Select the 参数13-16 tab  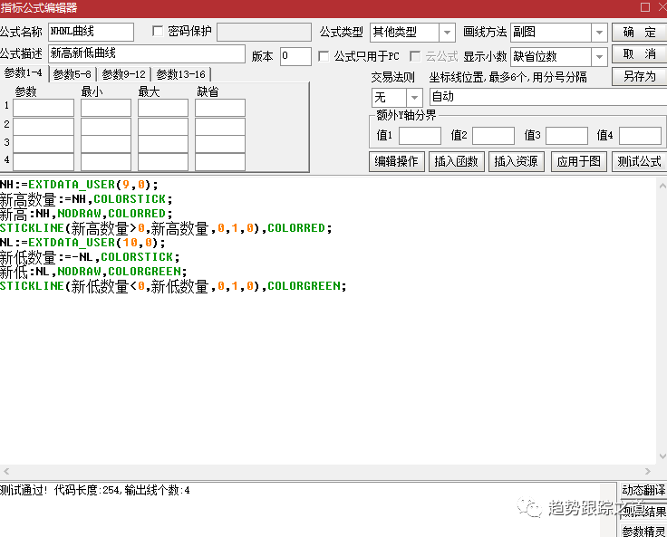(180, 74)
